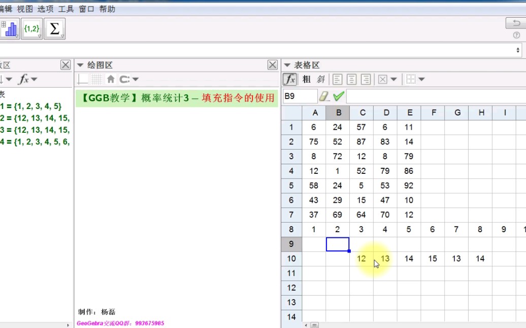Open the snap-to-grid magnet dropdown
526x328 pixels.
[x=135, y=80]
